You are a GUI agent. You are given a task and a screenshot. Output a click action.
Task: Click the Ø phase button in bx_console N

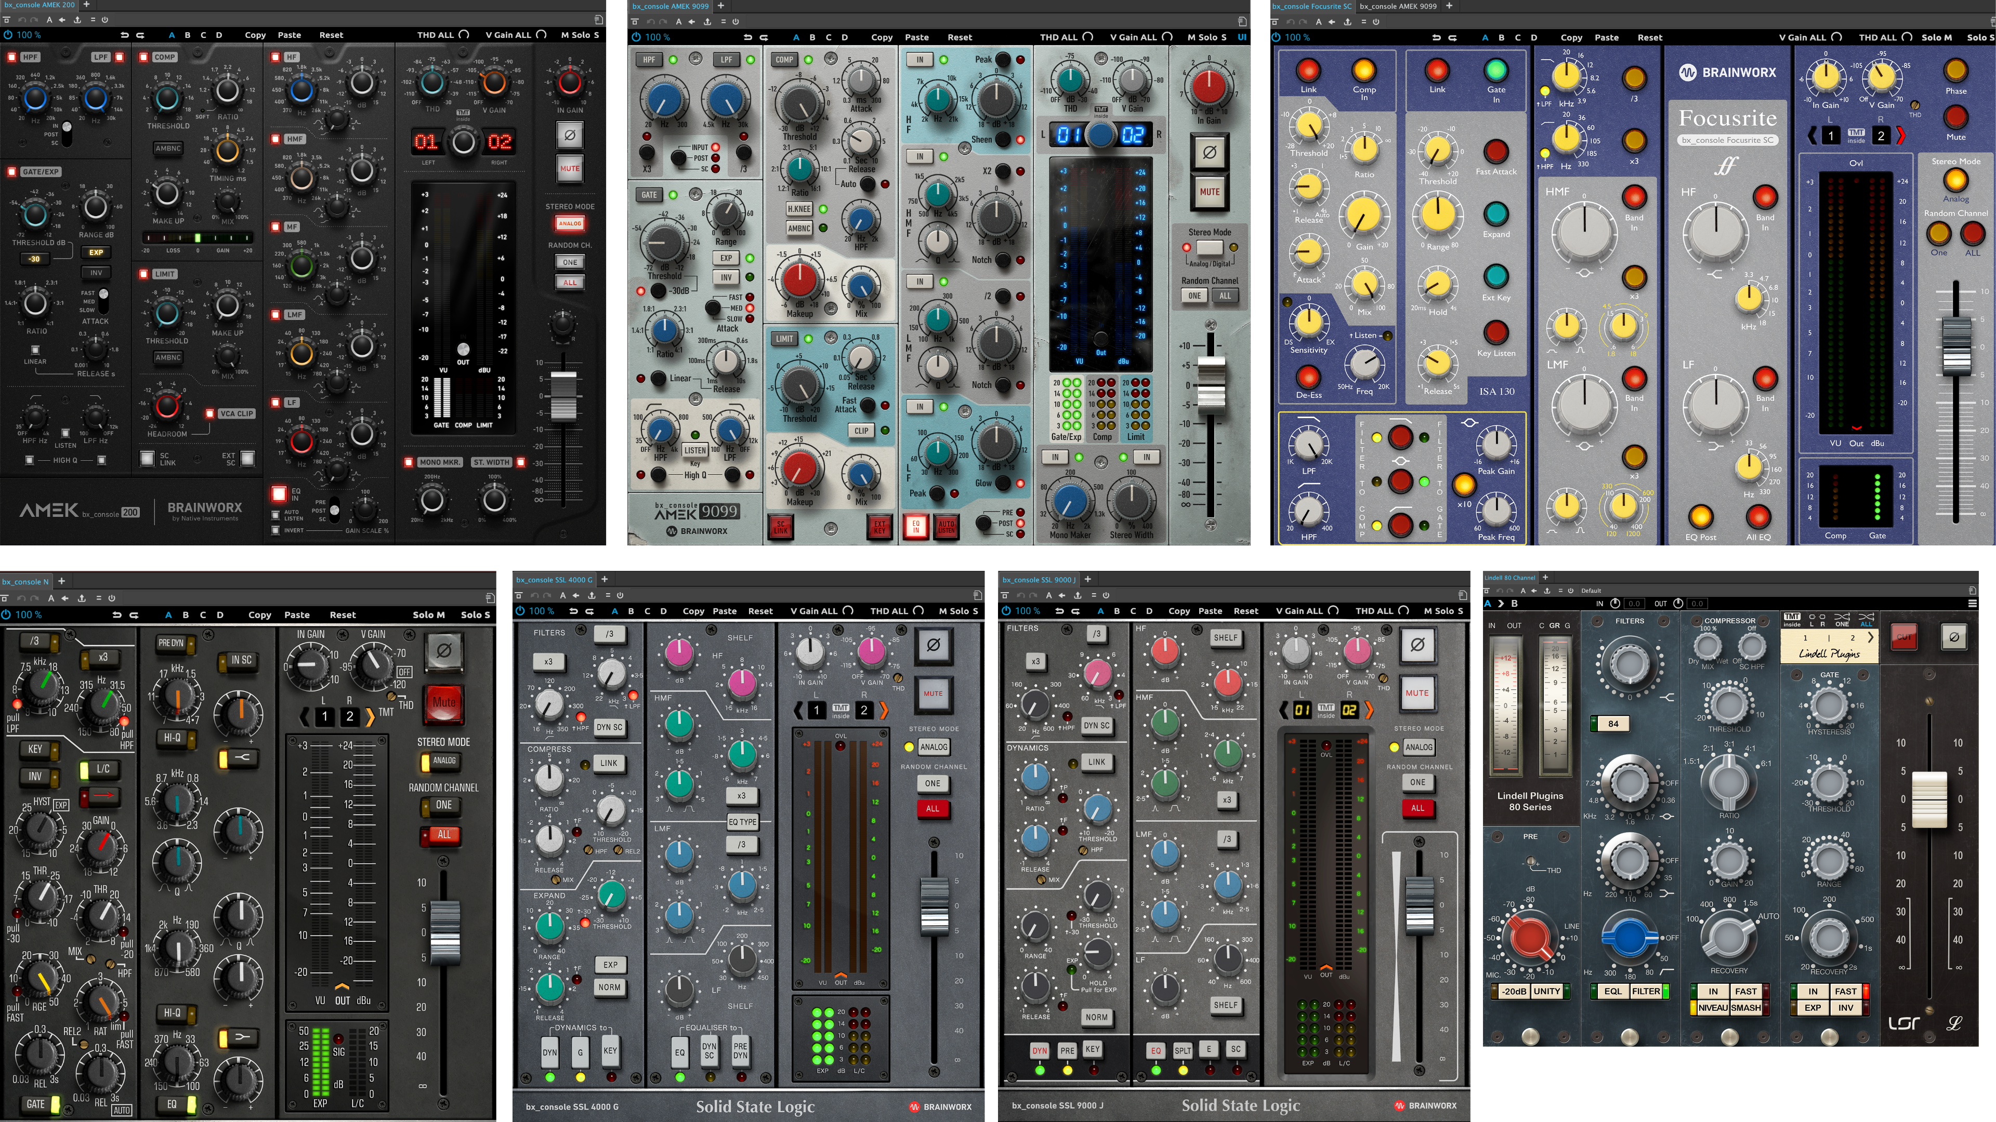444,650
